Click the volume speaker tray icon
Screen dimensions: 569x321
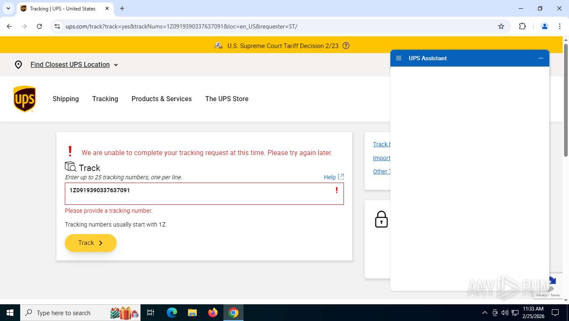coord(505,313)
